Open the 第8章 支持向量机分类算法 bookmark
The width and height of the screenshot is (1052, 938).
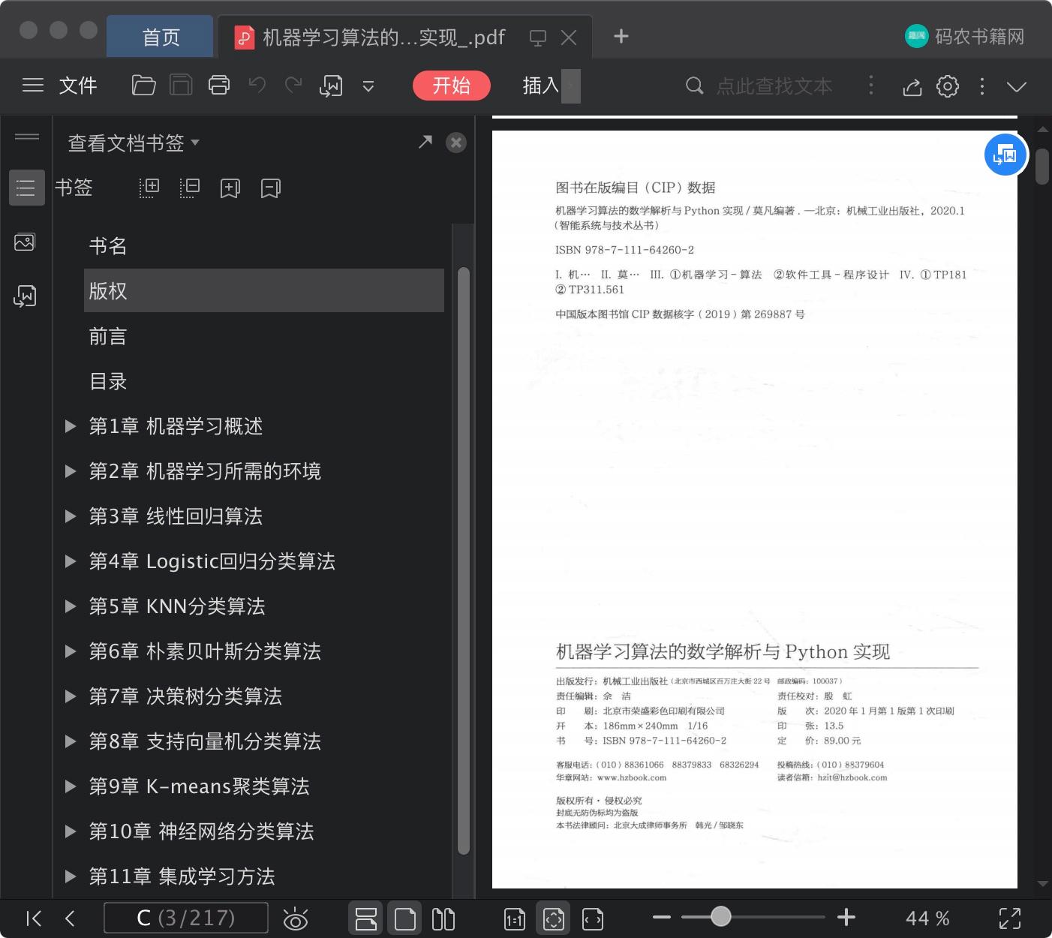205,741
